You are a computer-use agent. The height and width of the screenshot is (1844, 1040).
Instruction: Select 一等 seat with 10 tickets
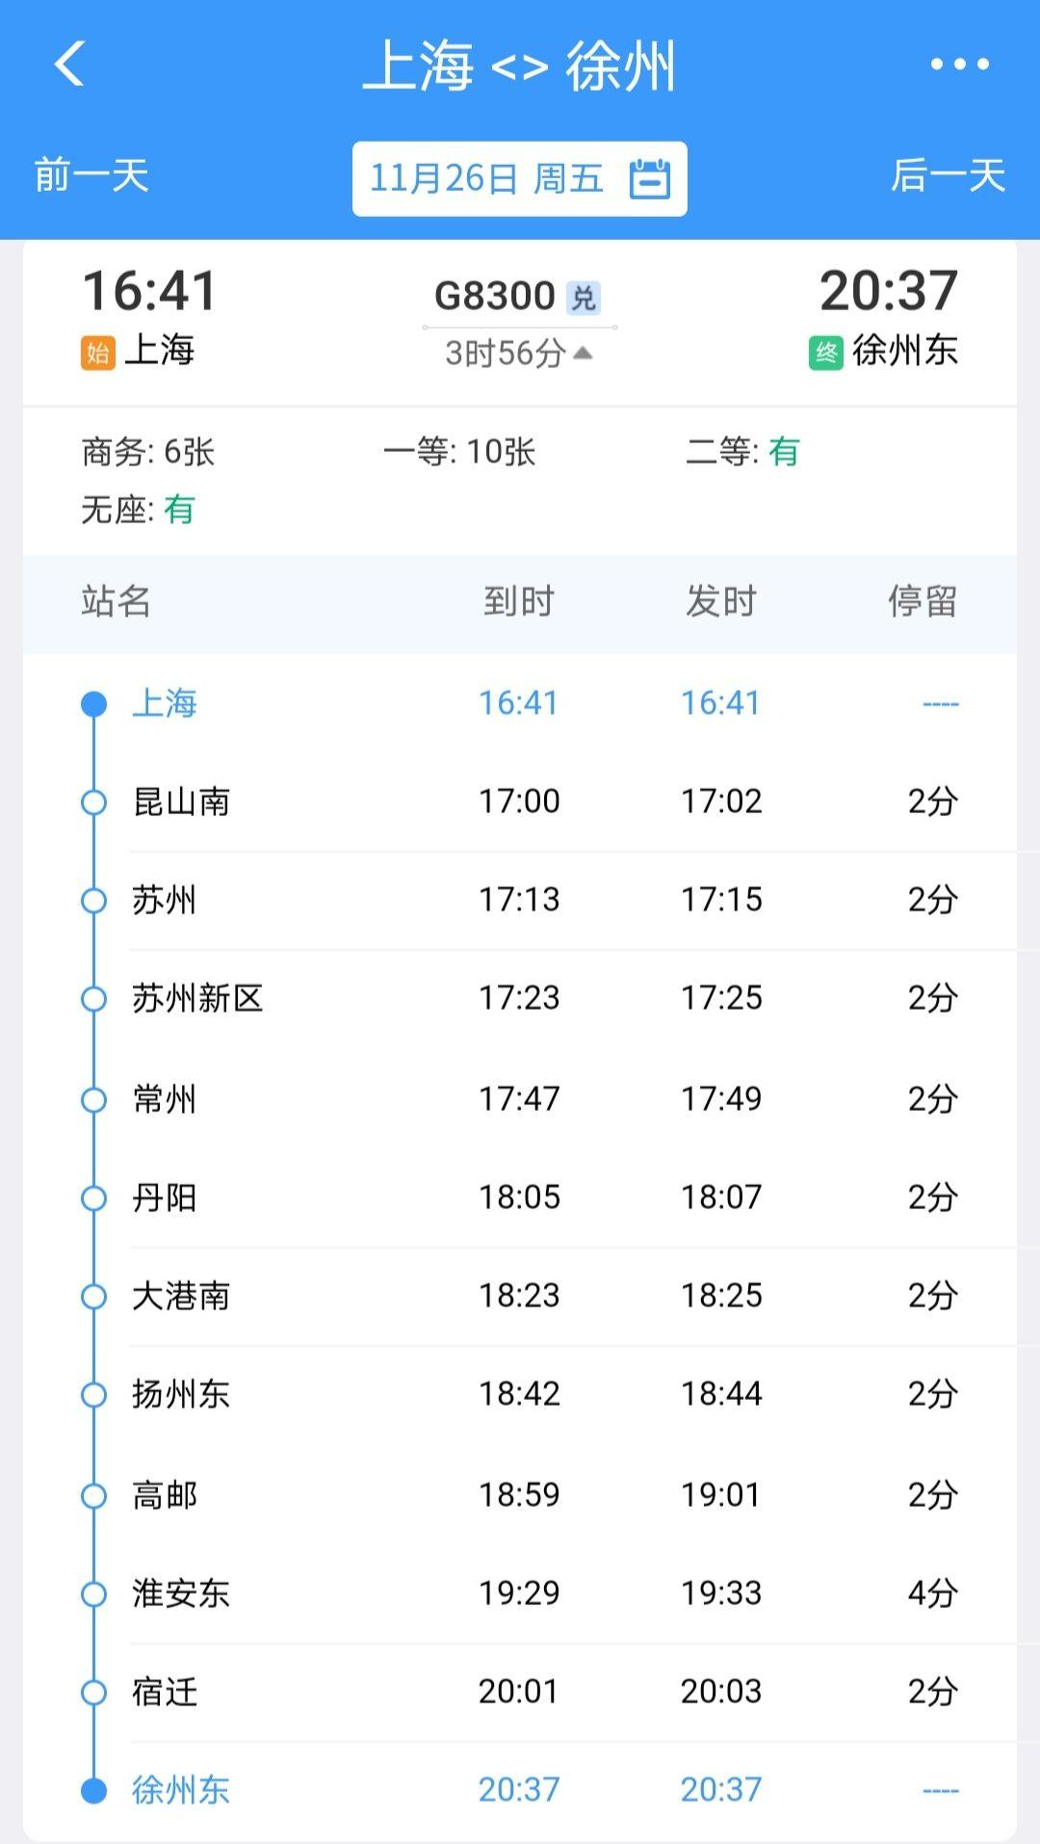[458, 452]
